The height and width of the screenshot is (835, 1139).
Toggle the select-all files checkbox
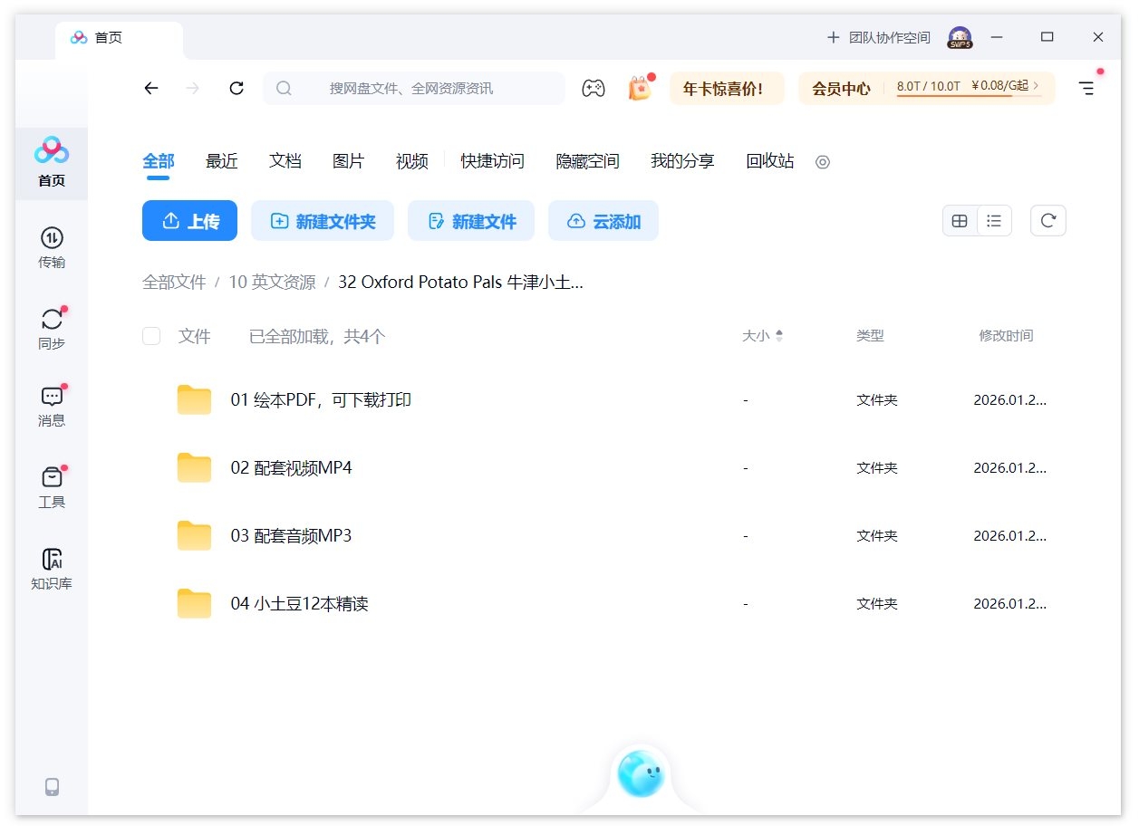coord(151,335)
